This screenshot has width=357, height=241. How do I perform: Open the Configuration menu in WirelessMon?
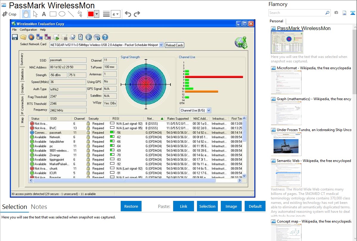pyautogui.click(x=28, y=30)
